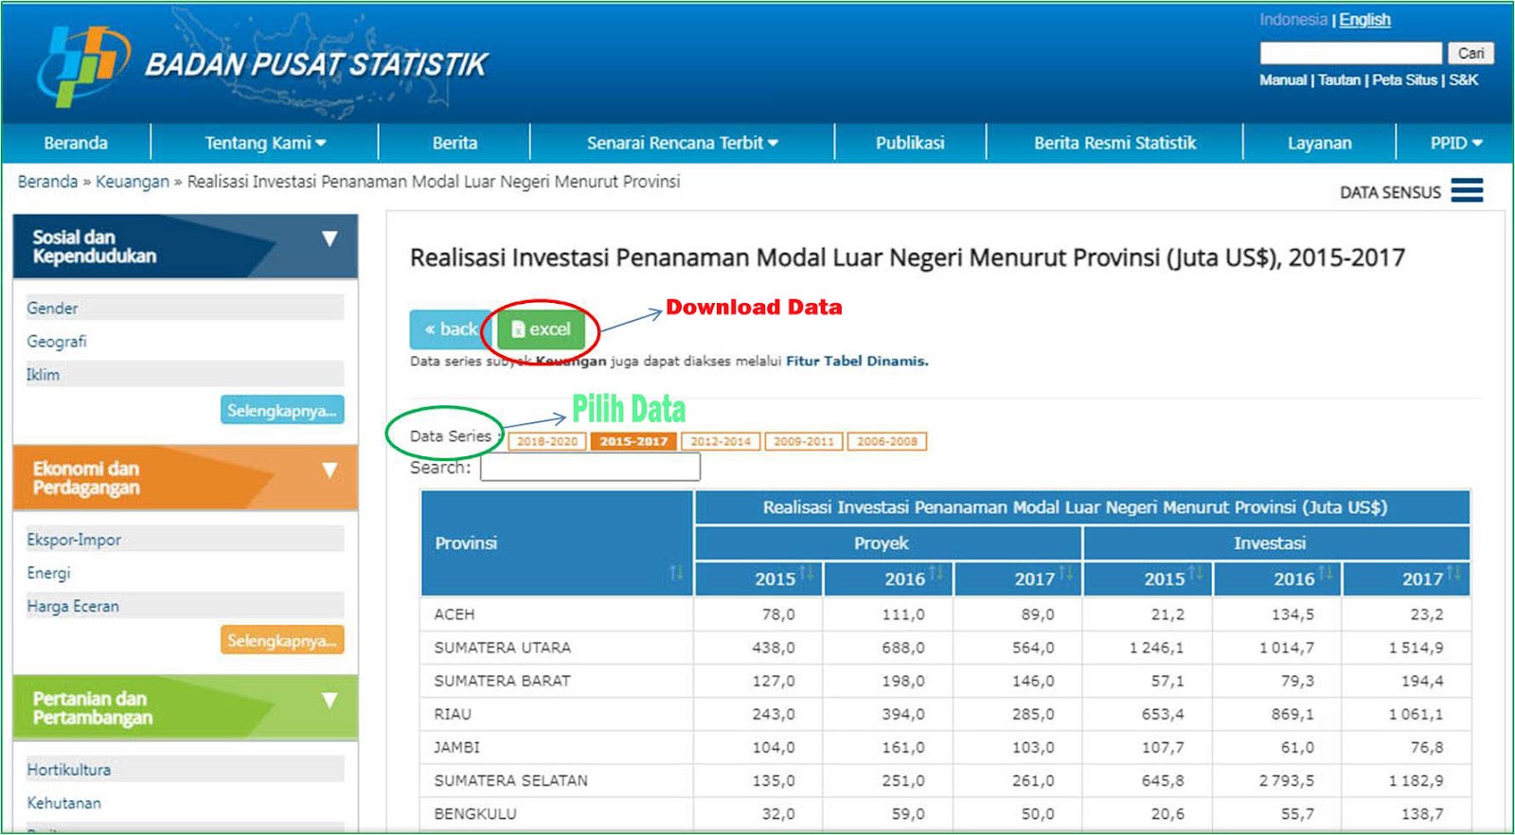Sort the Investasi 2016 column
This screenshot has width=1515, height=835.
click(x=1325, y=573)
